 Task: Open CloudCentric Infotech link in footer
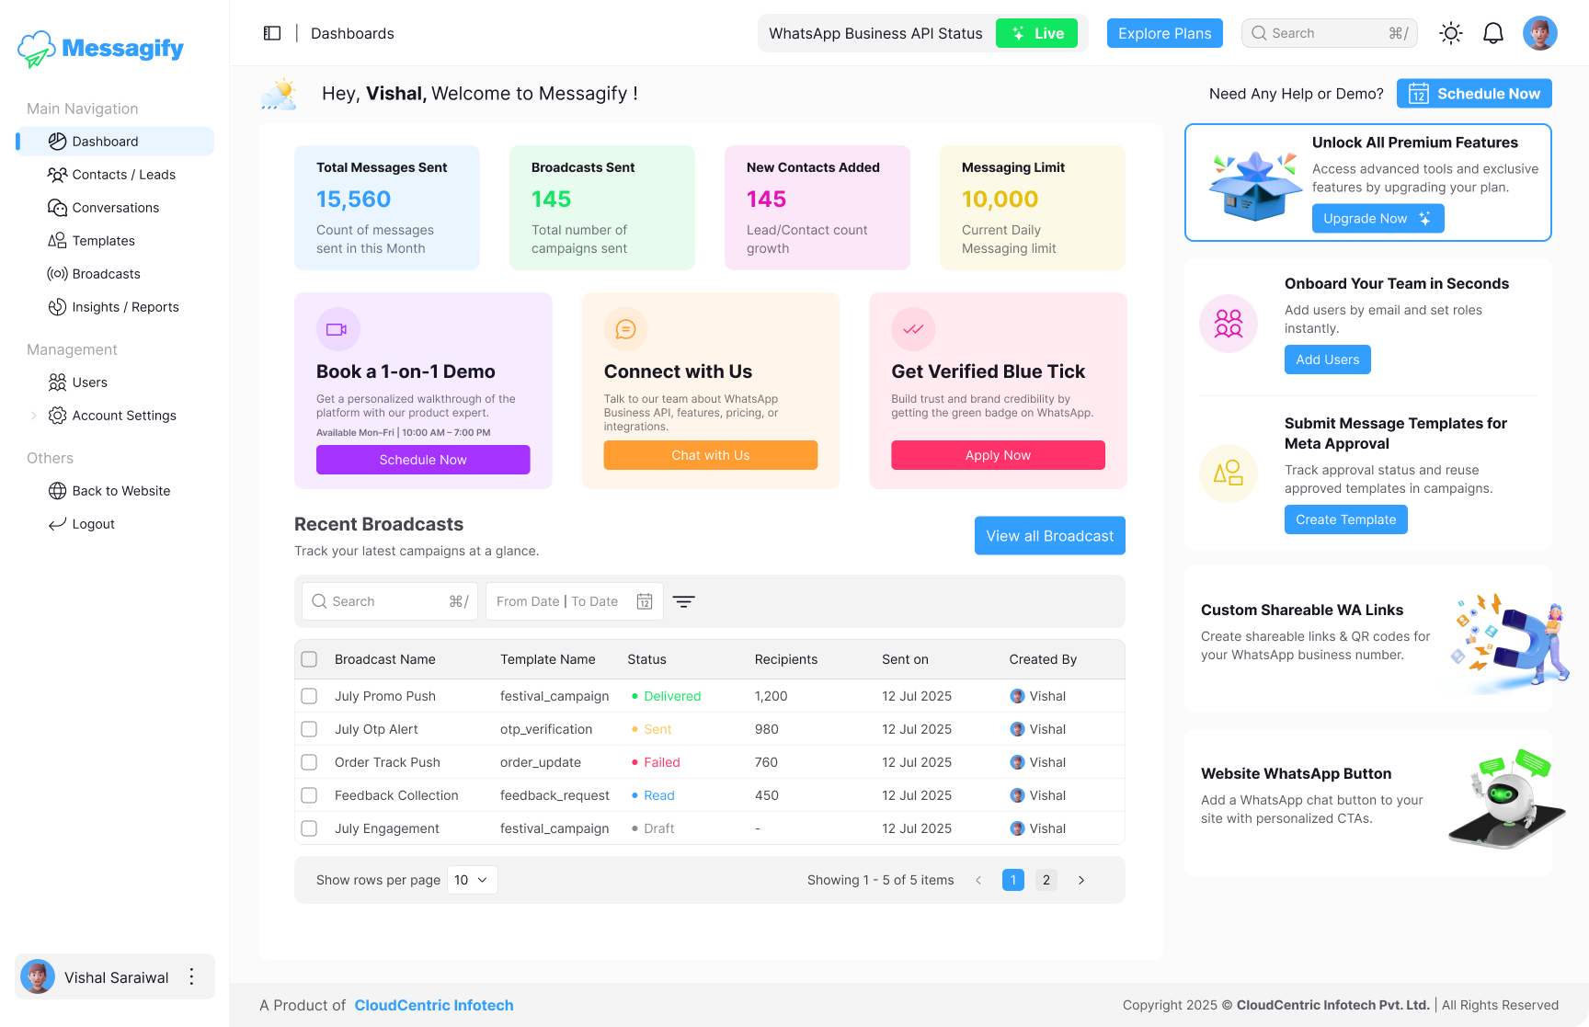tap(433, 1005)
